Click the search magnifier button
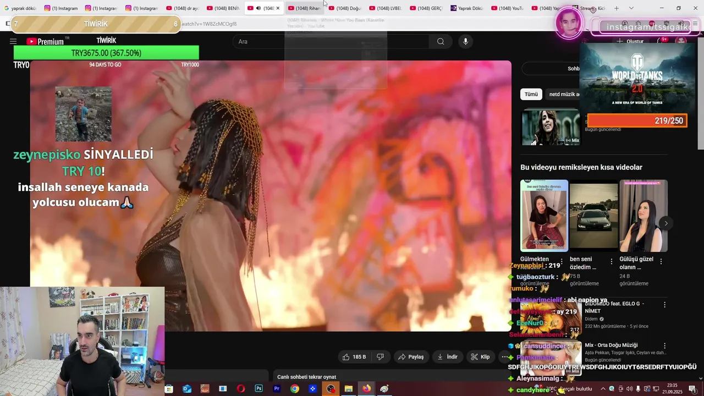This screenshot has width=704, height=396. [441, 41]
